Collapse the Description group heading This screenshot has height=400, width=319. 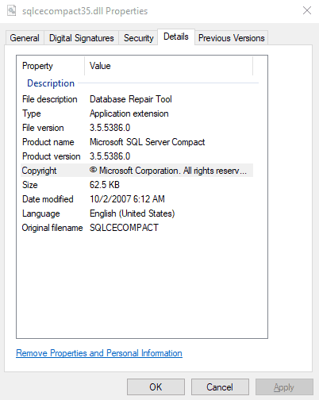tap(51, 83)
